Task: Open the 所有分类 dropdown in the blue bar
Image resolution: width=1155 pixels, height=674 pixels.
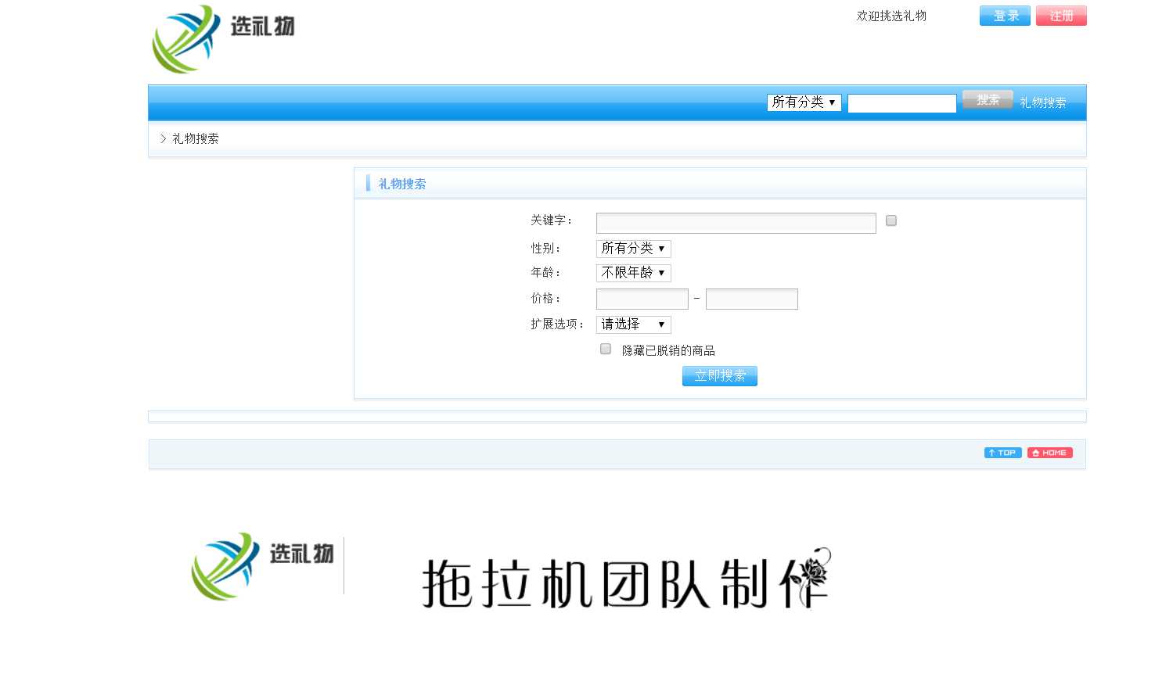Action: point(804,102)
